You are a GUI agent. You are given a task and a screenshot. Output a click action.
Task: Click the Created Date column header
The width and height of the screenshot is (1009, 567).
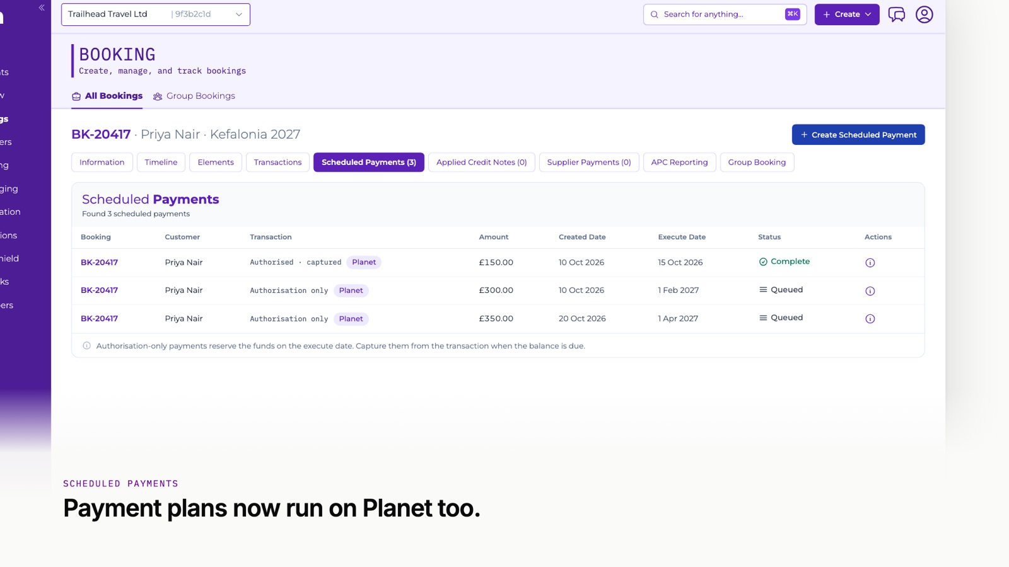coord(582,238)
